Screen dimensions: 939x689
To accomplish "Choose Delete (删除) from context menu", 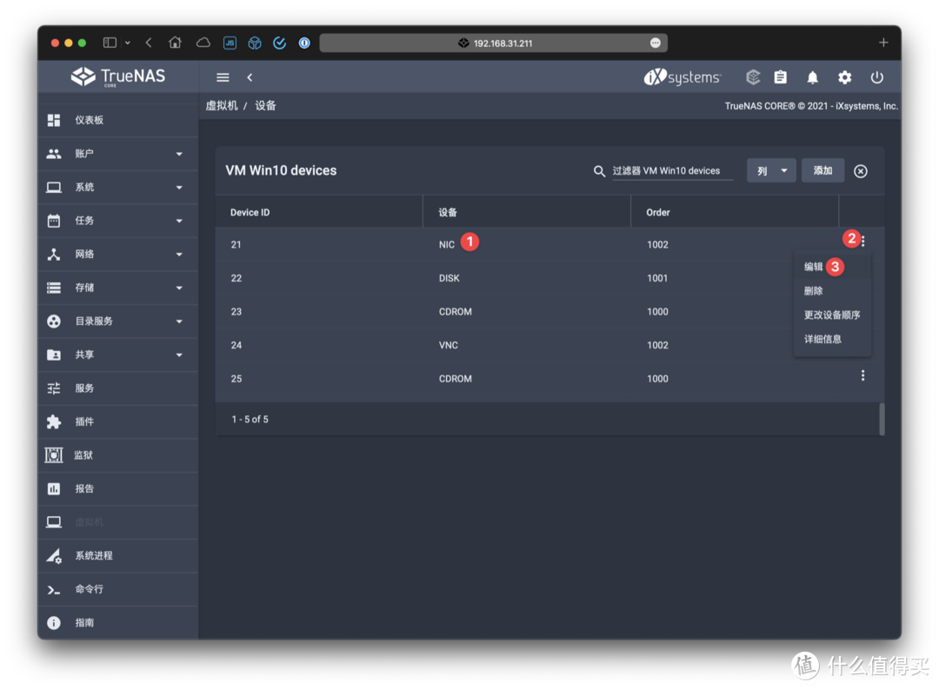I will coord(832,291).
